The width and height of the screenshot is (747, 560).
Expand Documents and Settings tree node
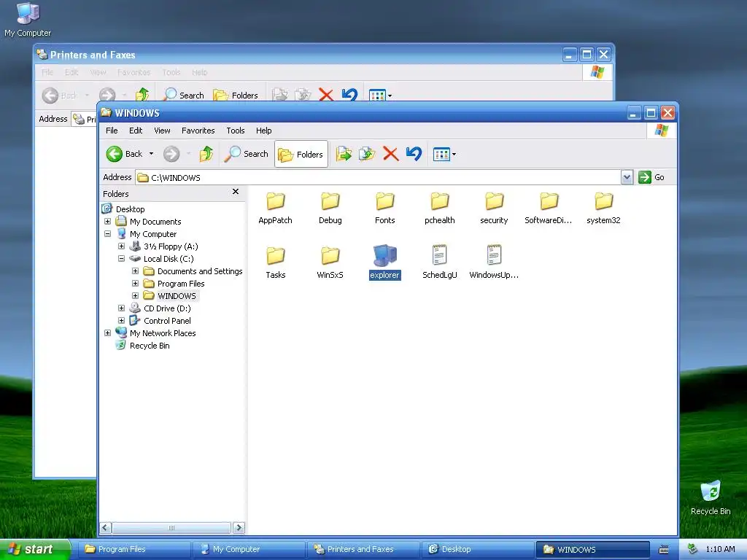click(x=135, y=271)
